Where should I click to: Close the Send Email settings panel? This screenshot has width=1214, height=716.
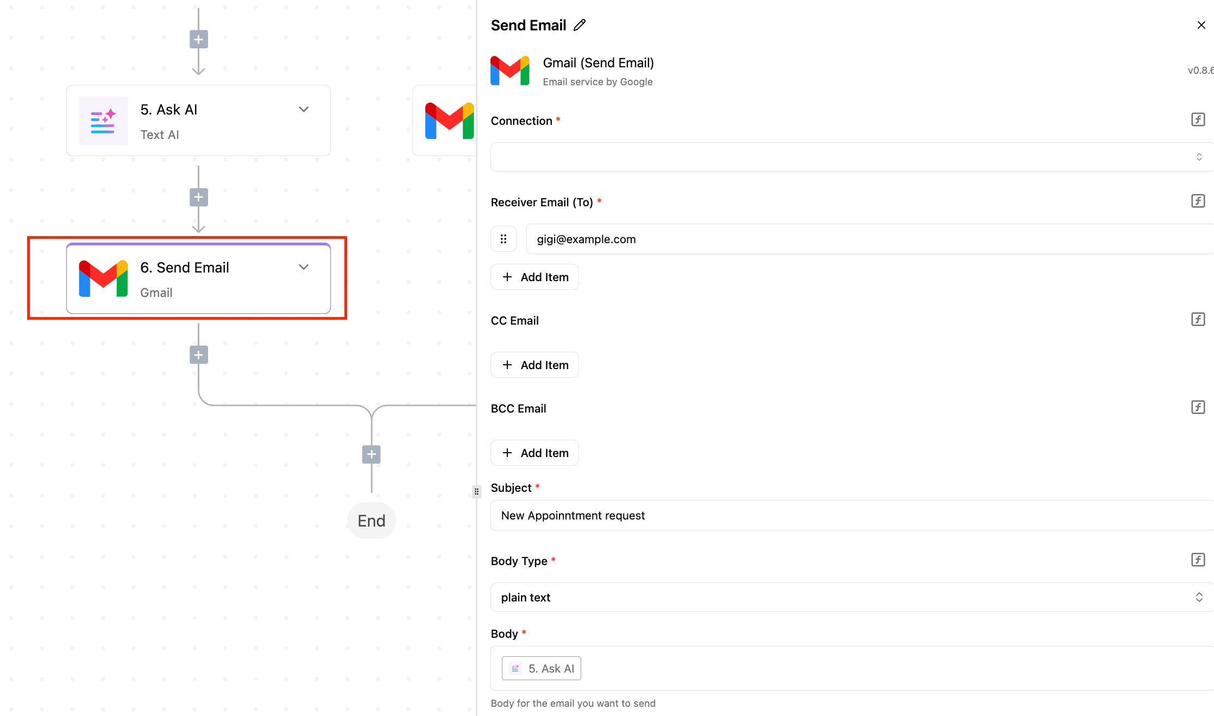(1201, 26)
